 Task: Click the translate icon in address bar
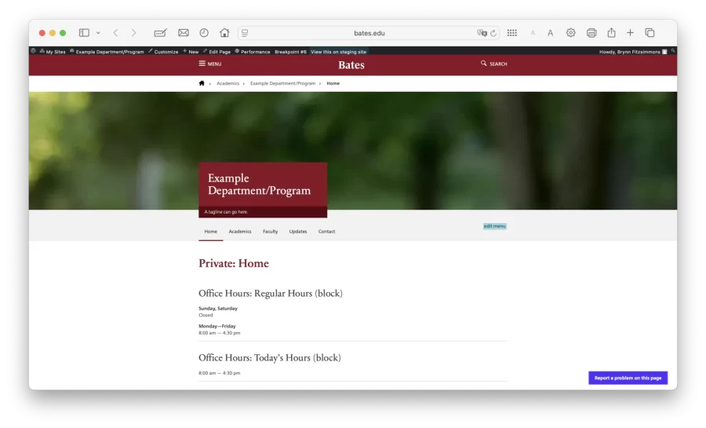482,33
